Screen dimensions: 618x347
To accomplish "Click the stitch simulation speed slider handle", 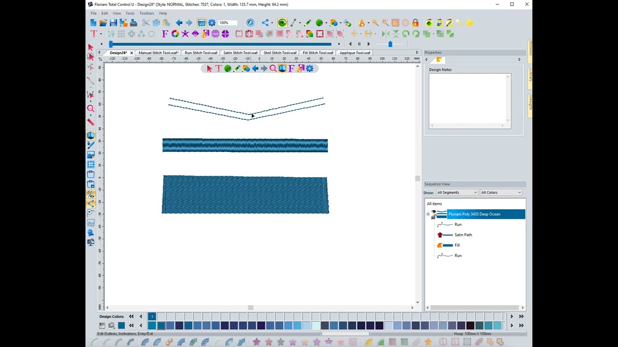I will click(x=390, y=44).
